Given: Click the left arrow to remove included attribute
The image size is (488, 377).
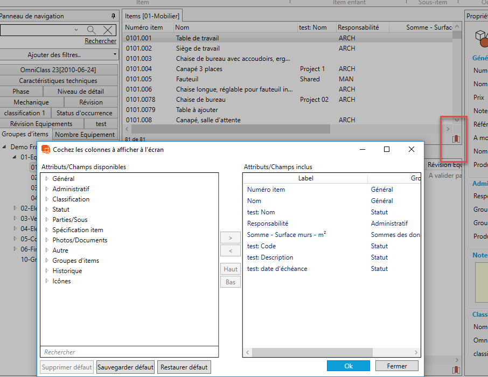Looking at the screenshot, I should tap(231, 250).
